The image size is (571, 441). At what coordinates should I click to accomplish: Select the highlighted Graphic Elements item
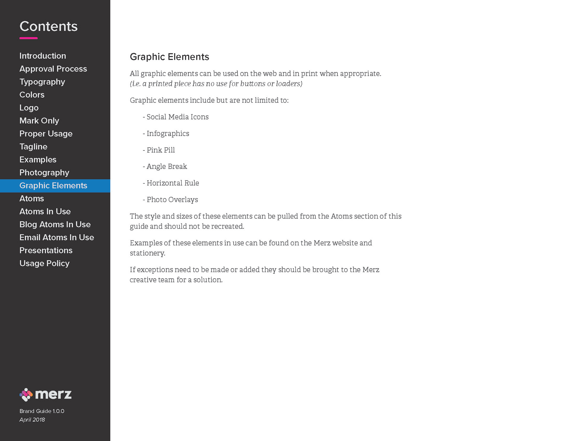tap(53, 186)
